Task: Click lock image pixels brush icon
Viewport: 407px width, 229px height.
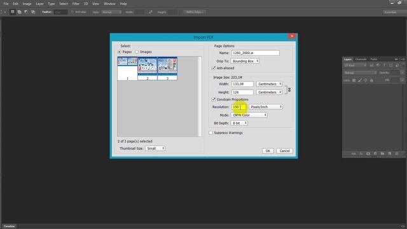Action: click(360, 81)
